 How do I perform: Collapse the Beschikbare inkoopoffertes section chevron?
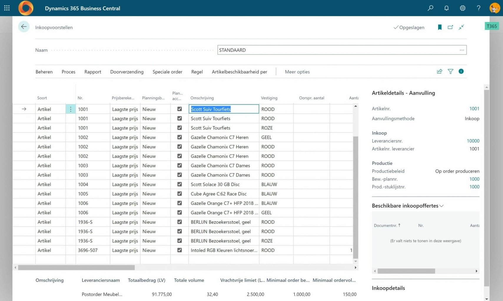coord(441,206)
